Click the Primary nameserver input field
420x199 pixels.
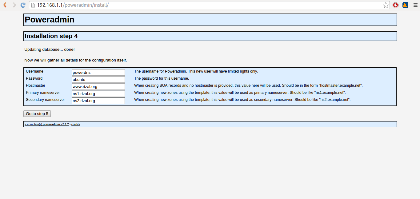(x=98, y=94)
